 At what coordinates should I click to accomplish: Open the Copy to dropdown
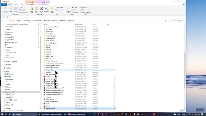[36, 12]
